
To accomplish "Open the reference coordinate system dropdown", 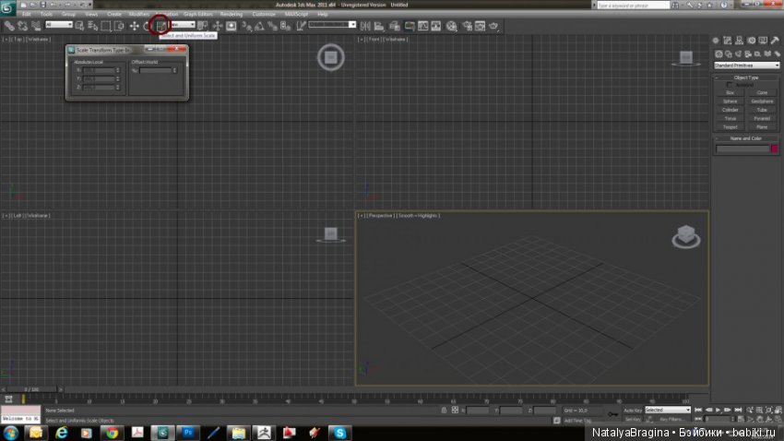I will [183, 25].
